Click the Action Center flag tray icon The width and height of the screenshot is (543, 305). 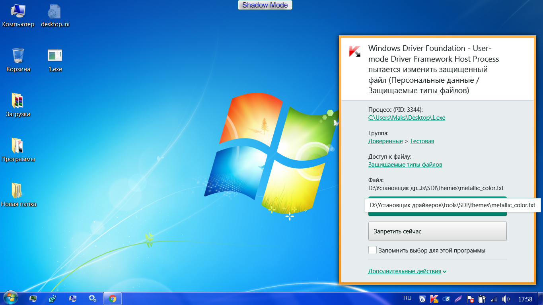[470, 299]
